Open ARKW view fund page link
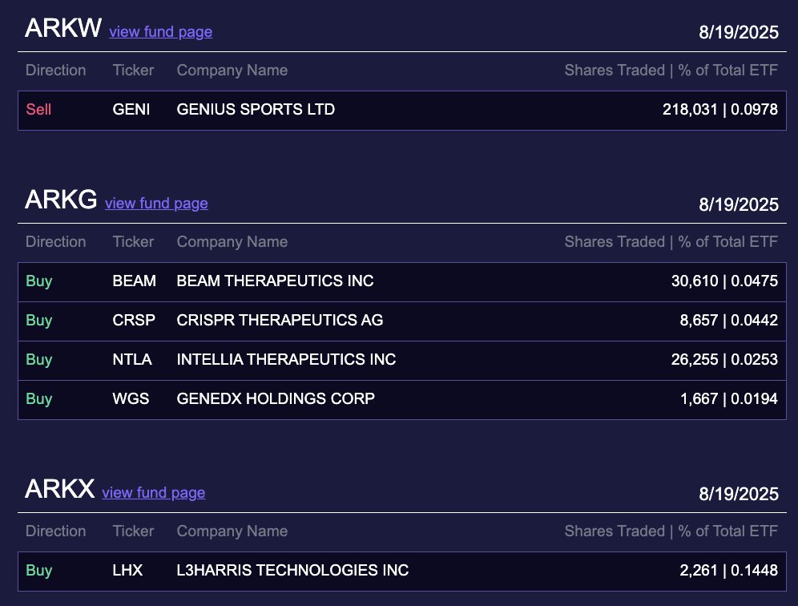Viewport: 798px width, 606px height. [x=161, y=31]
